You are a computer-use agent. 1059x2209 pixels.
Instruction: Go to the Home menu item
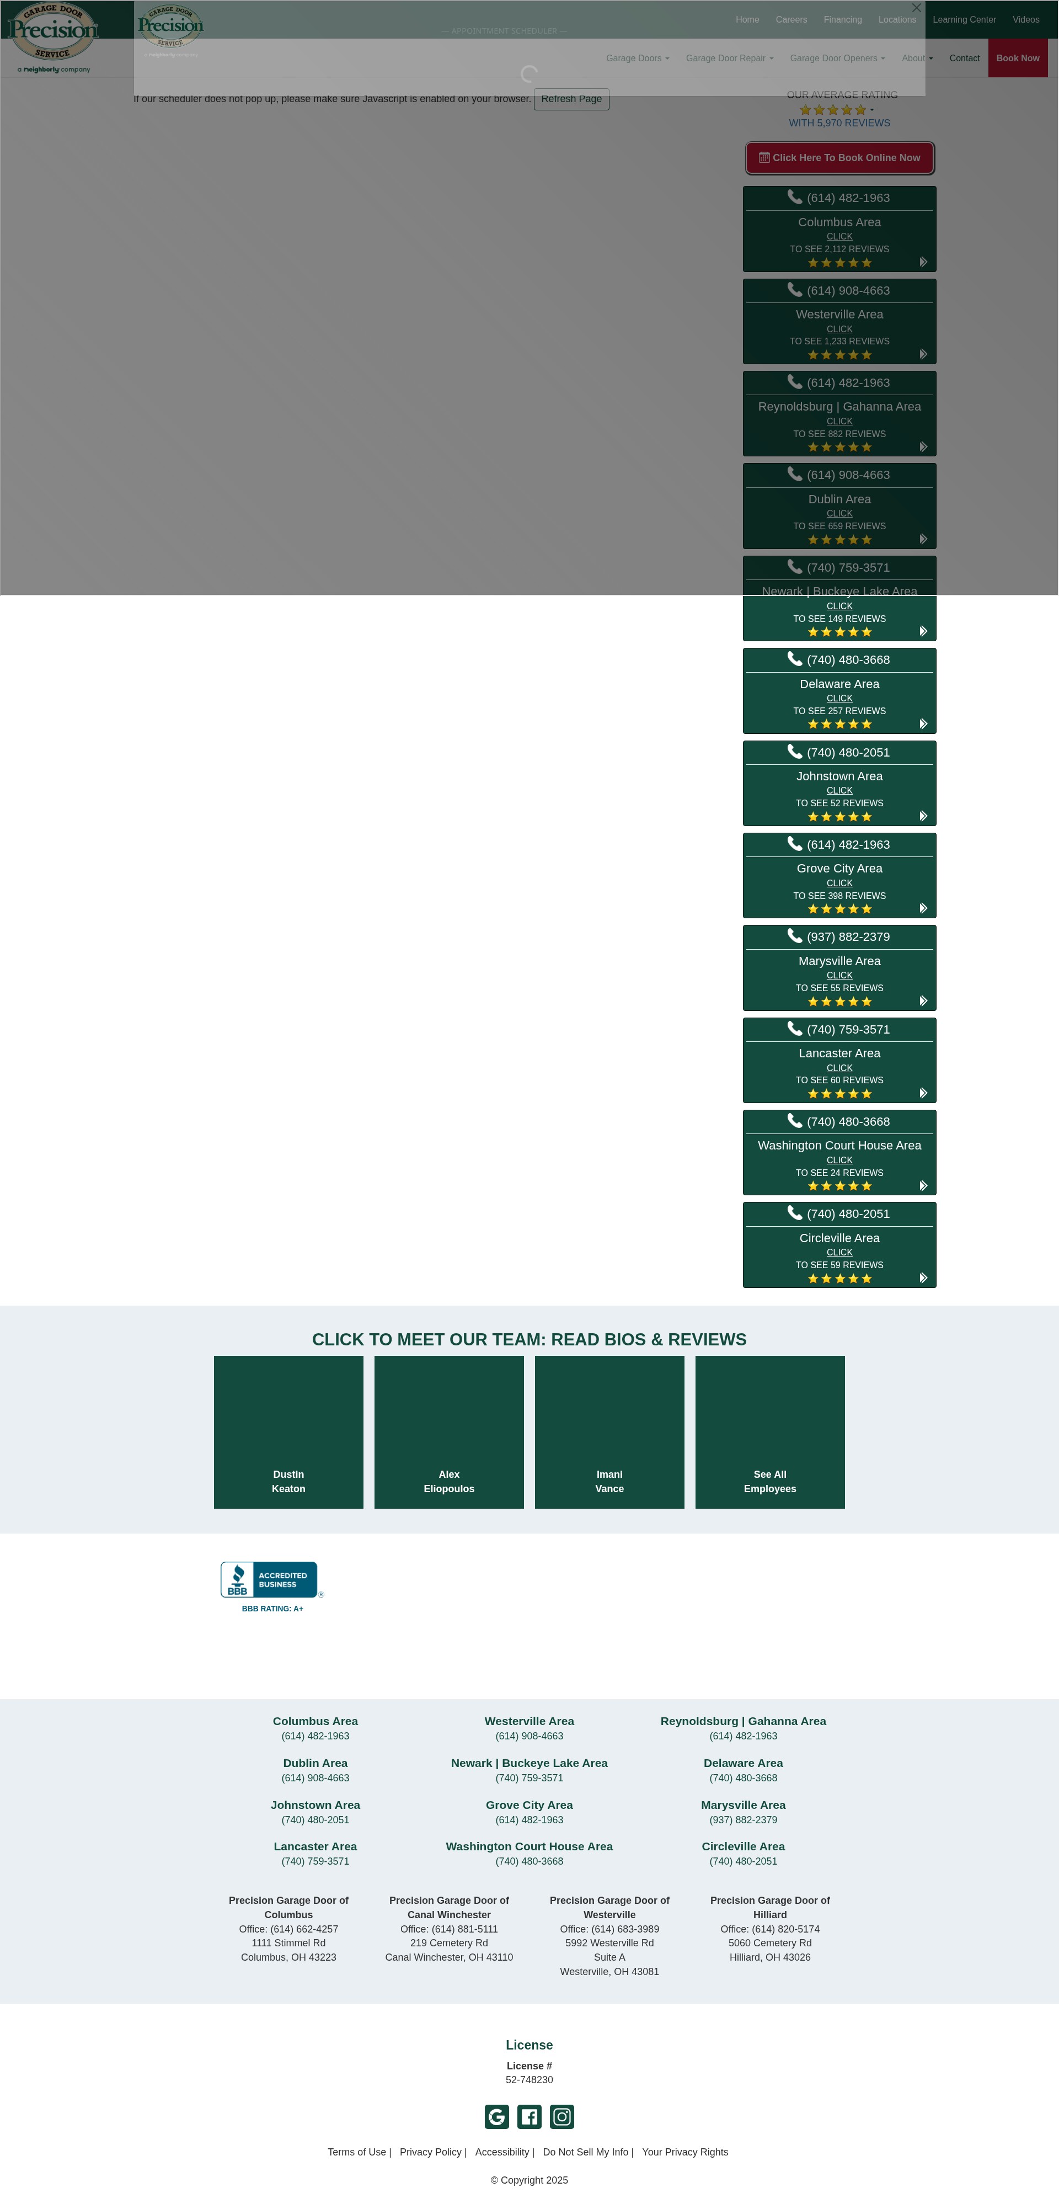pos(747,20)
